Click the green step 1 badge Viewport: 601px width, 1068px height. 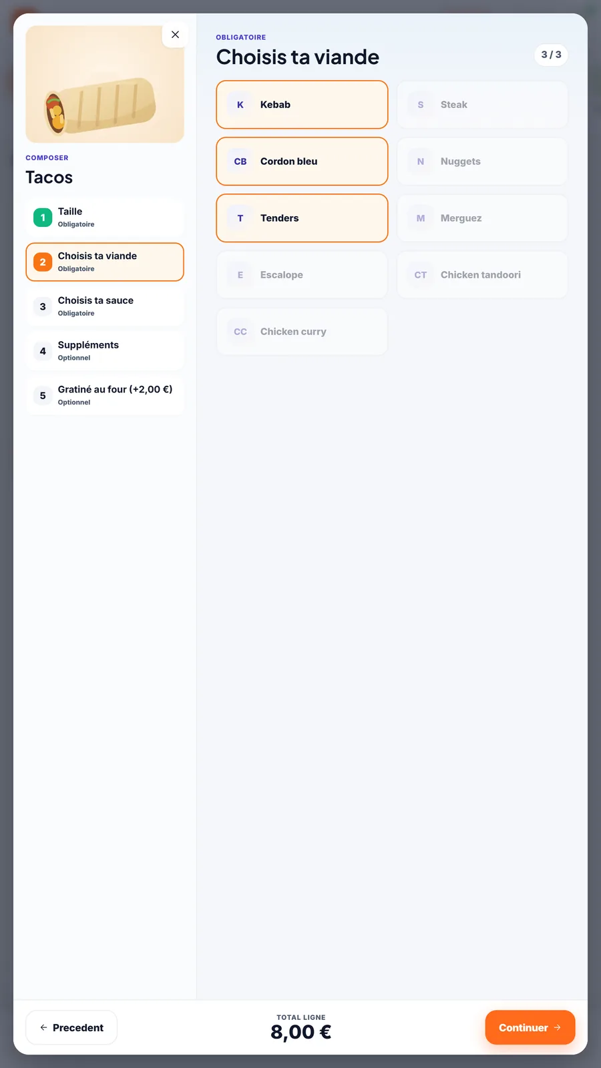43,218
